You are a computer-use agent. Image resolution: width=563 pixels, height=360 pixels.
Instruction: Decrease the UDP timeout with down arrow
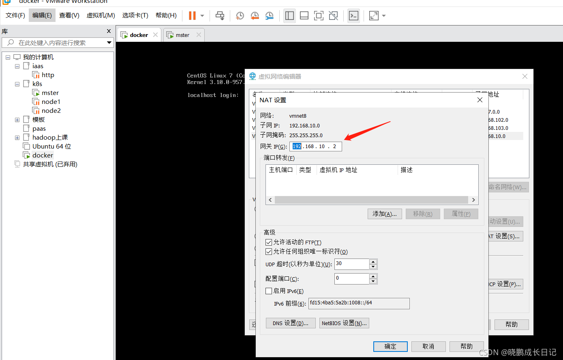coord(373,267)
